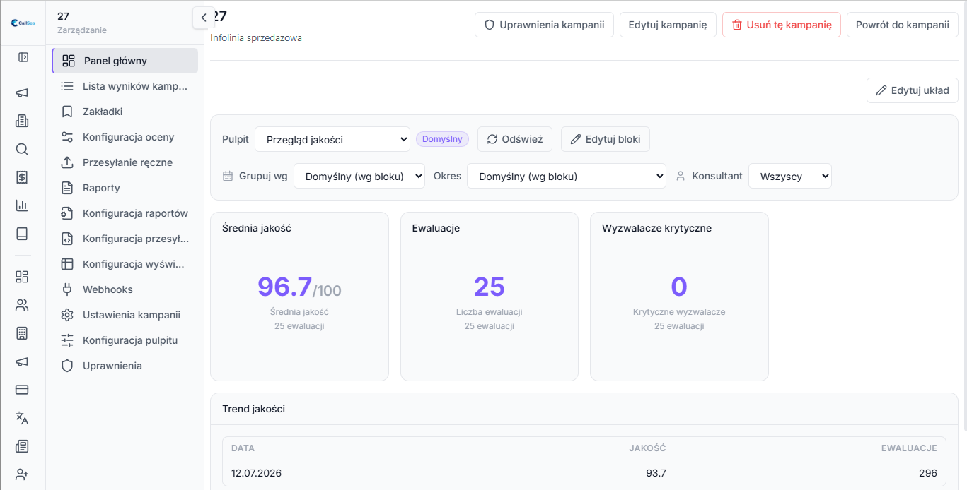Click the JAKOŚĆ column header
The height and width of the screenshot is (490, 967).
[647, 448]
